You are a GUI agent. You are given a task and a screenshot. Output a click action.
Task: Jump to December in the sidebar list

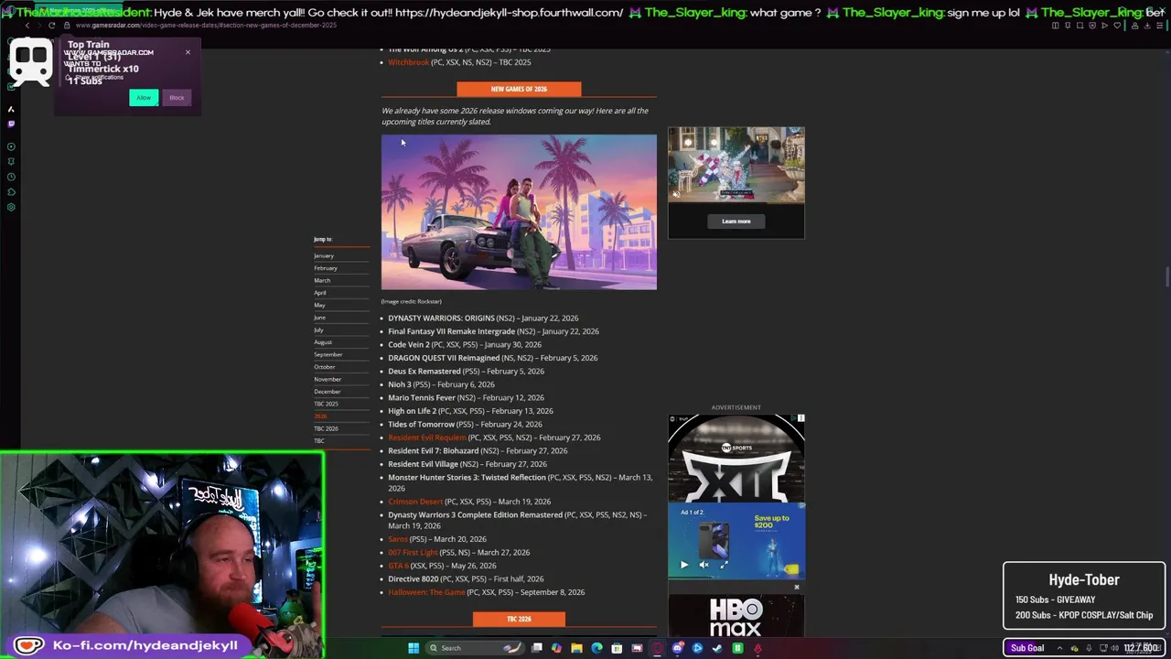(328, 392)
